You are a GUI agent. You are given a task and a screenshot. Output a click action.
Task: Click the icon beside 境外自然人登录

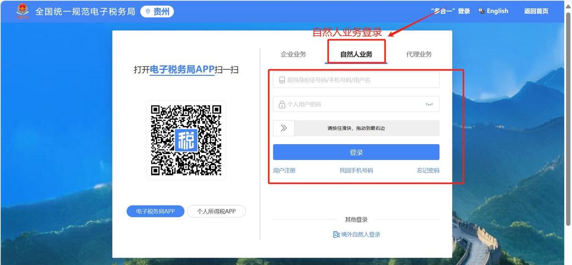tap(336, 234)
